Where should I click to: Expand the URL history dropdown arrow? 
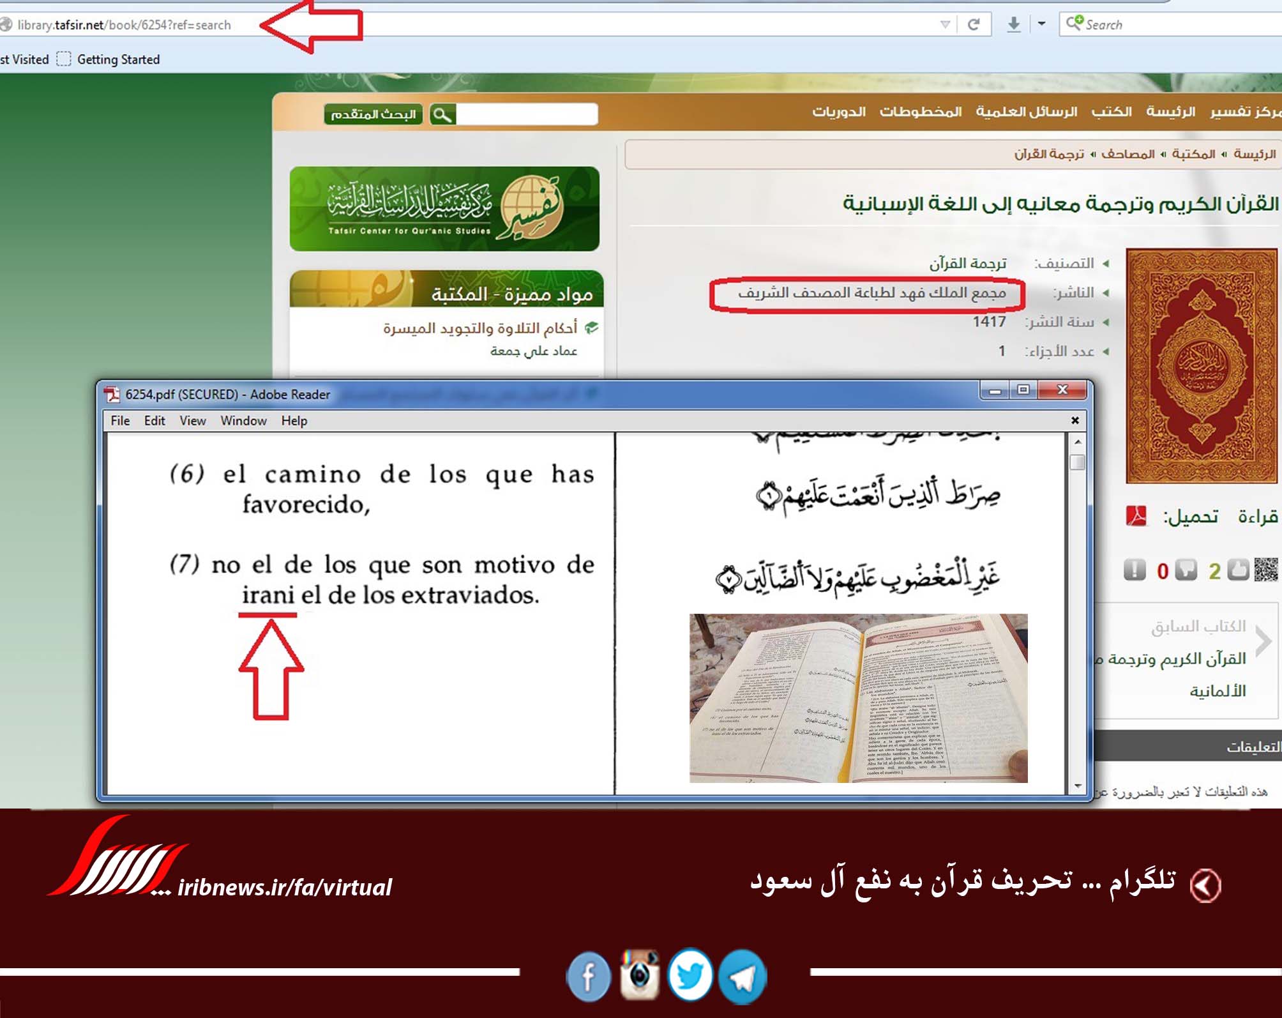point(945,25)
